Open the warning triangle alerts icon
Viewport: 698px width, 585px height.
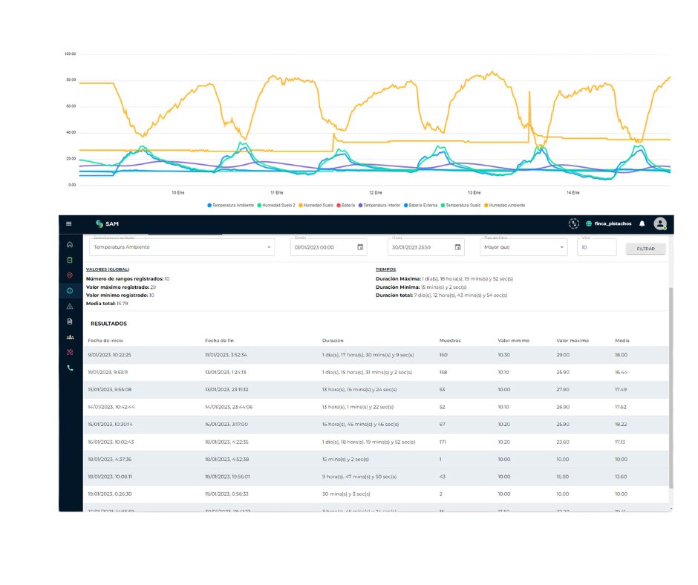[x=70, y=306]
